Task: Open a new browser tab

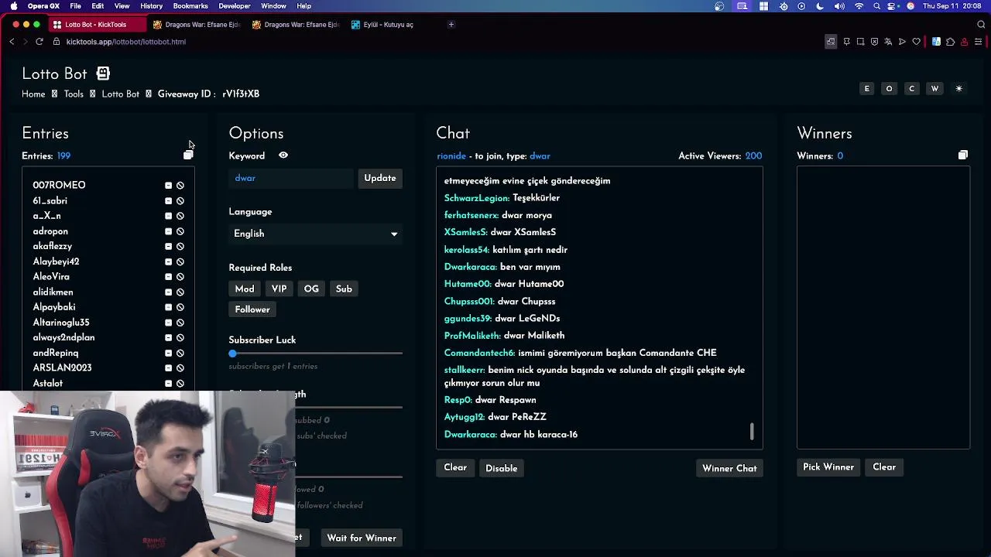Action: coord(451,25)
